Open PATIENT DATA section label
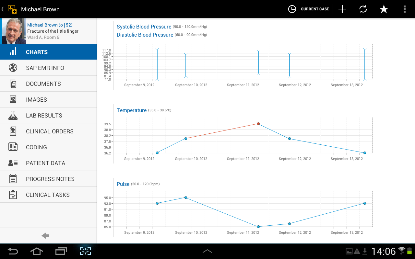Image resolution: width=415 pixels, height=259 pixels. [x=46, y=163]
